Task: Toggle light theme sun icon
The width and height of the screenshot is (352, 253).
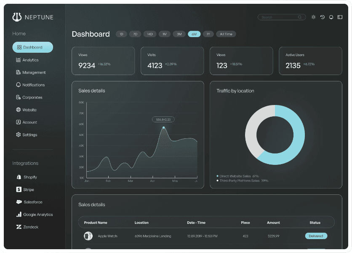Action: pyautogui.click(x=313, y=17)
